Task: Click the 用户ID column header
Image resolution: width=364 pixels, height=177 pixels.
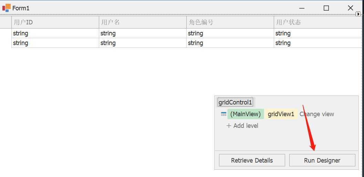Action: pyautogui.click(x=55, y=22)
